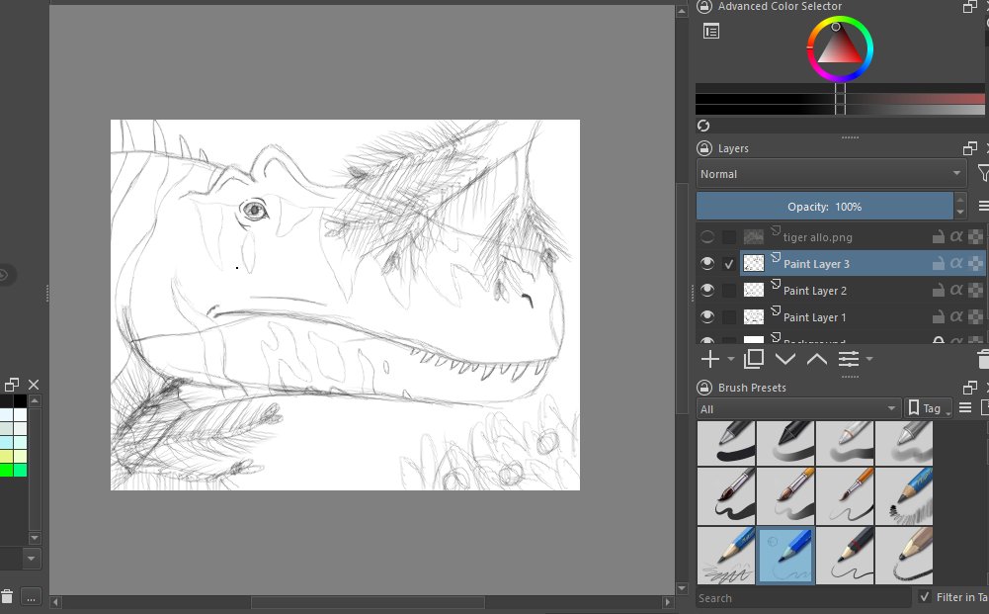
Task: Select the bright green palette swatch
Action: 6,470
